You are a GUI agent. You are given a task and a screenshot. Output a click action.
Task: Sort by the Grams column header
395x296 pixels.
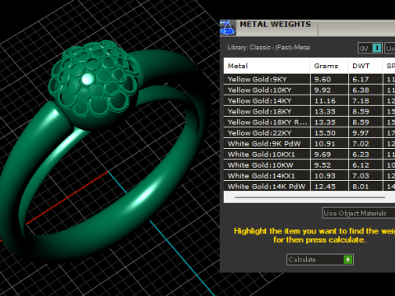(329, 66)
